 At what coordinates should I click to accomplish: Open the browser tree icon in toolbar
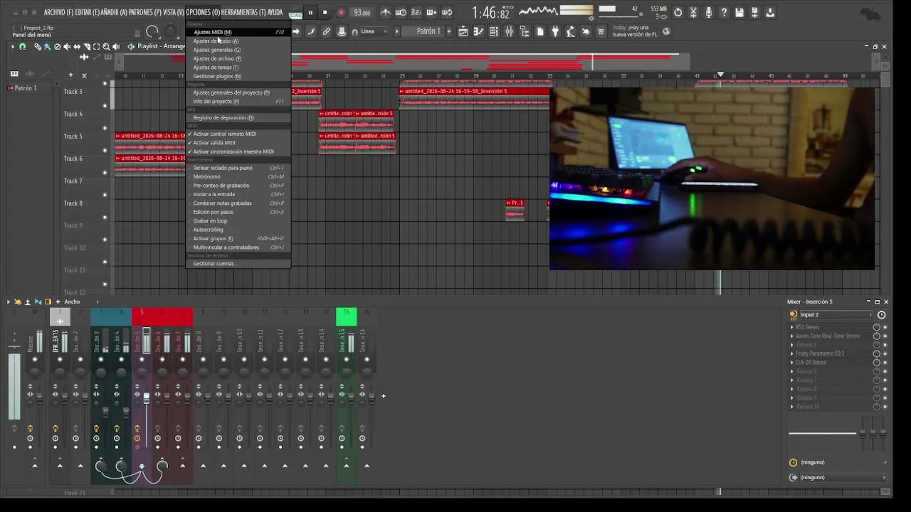coord(525,31)
